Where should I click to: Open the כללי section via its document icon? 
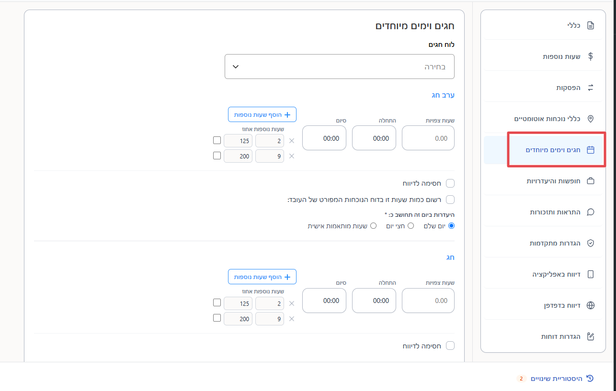[591, 25]
